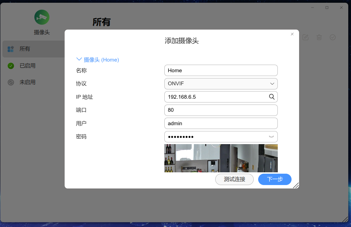
Task: Click the trash delete icon in toolbar
Action: click(319, 37)
